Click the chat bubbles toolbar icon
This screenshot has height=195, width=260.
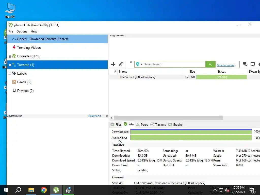pos(245,64)
